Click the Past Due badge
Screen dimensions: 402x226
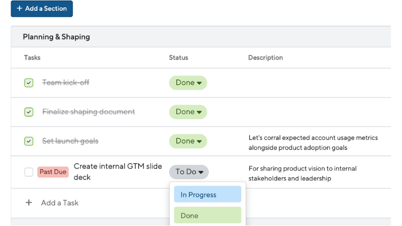pos(53,172)
